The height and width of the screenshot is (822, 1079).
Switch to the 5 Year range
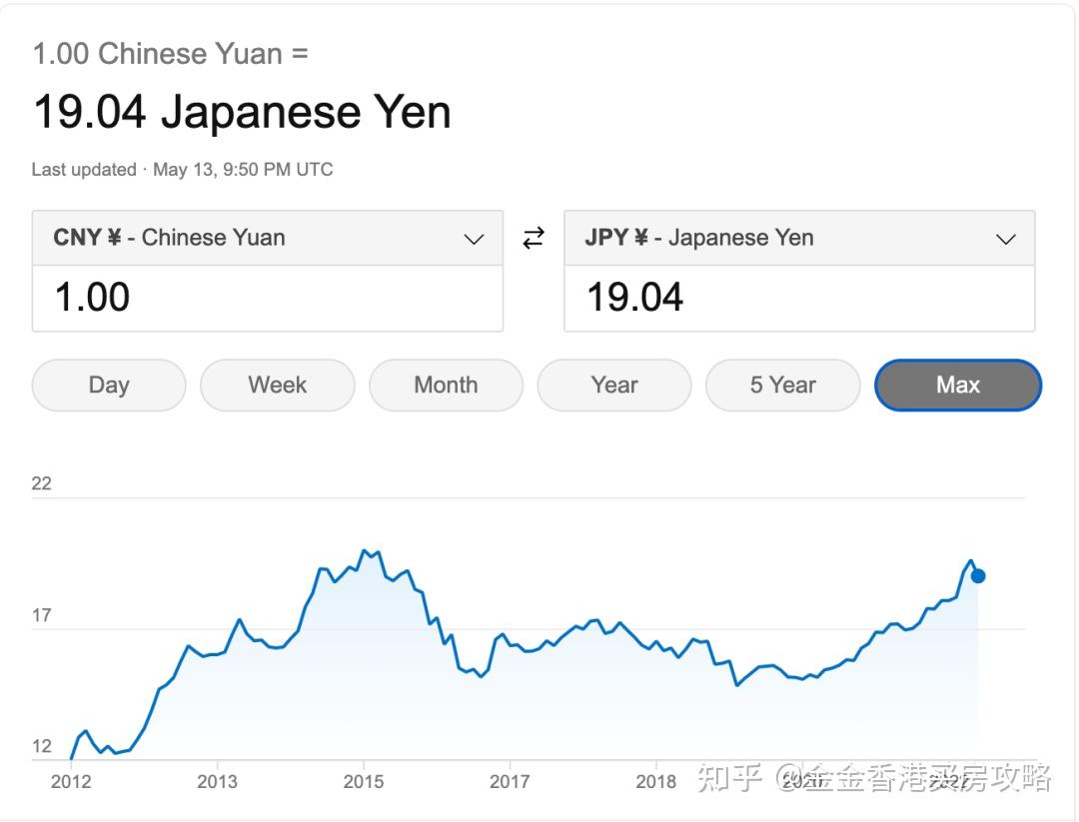(783, 386)
